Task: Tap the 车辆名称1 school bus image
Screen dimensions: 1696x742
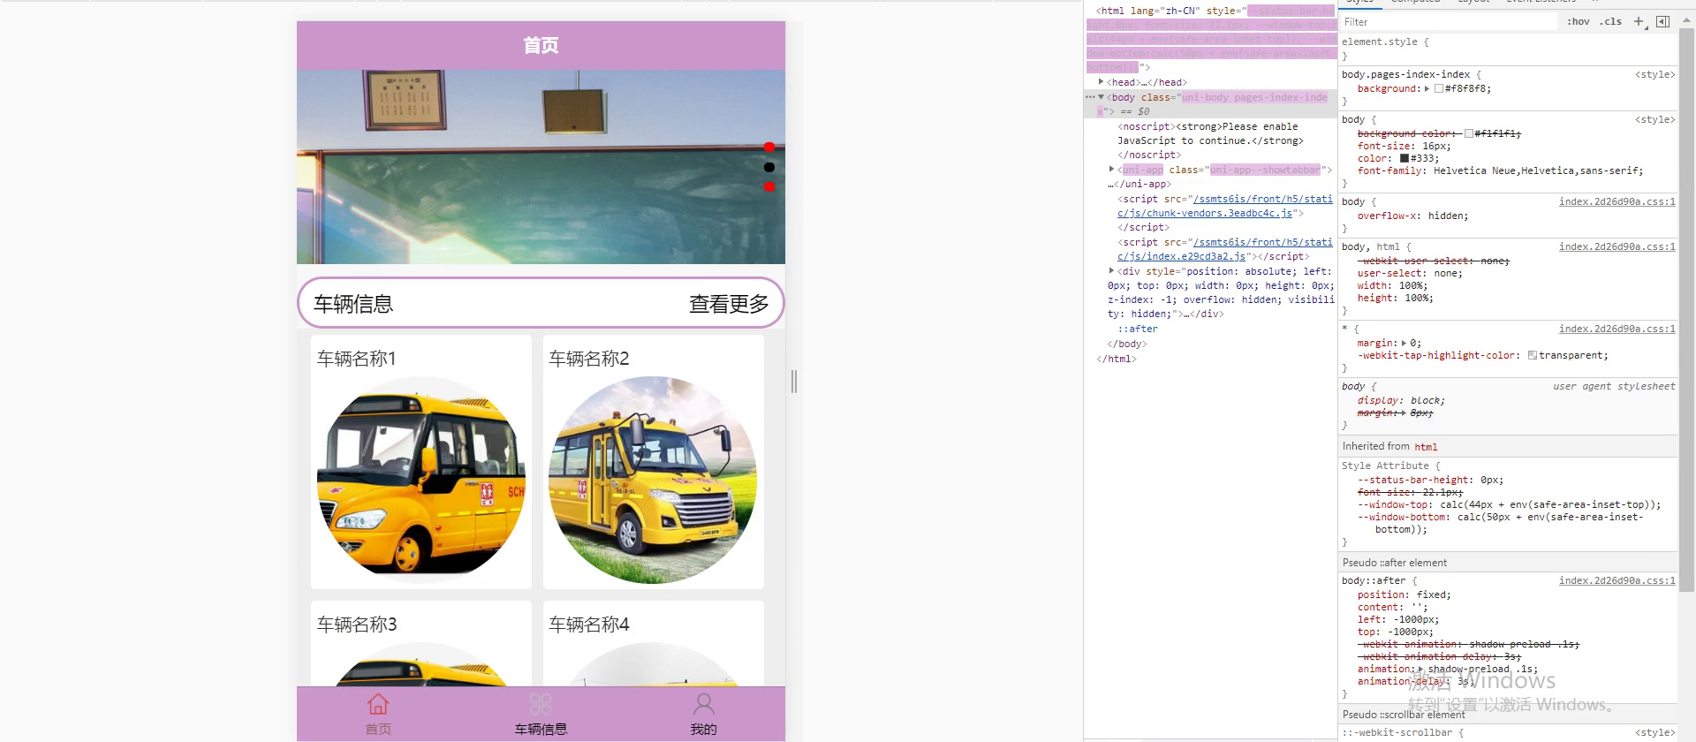Action: tap(421, 479)
